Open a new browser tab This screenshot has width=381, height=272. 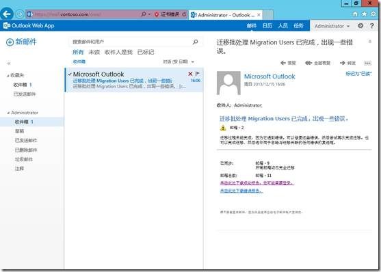coord(268,15)
